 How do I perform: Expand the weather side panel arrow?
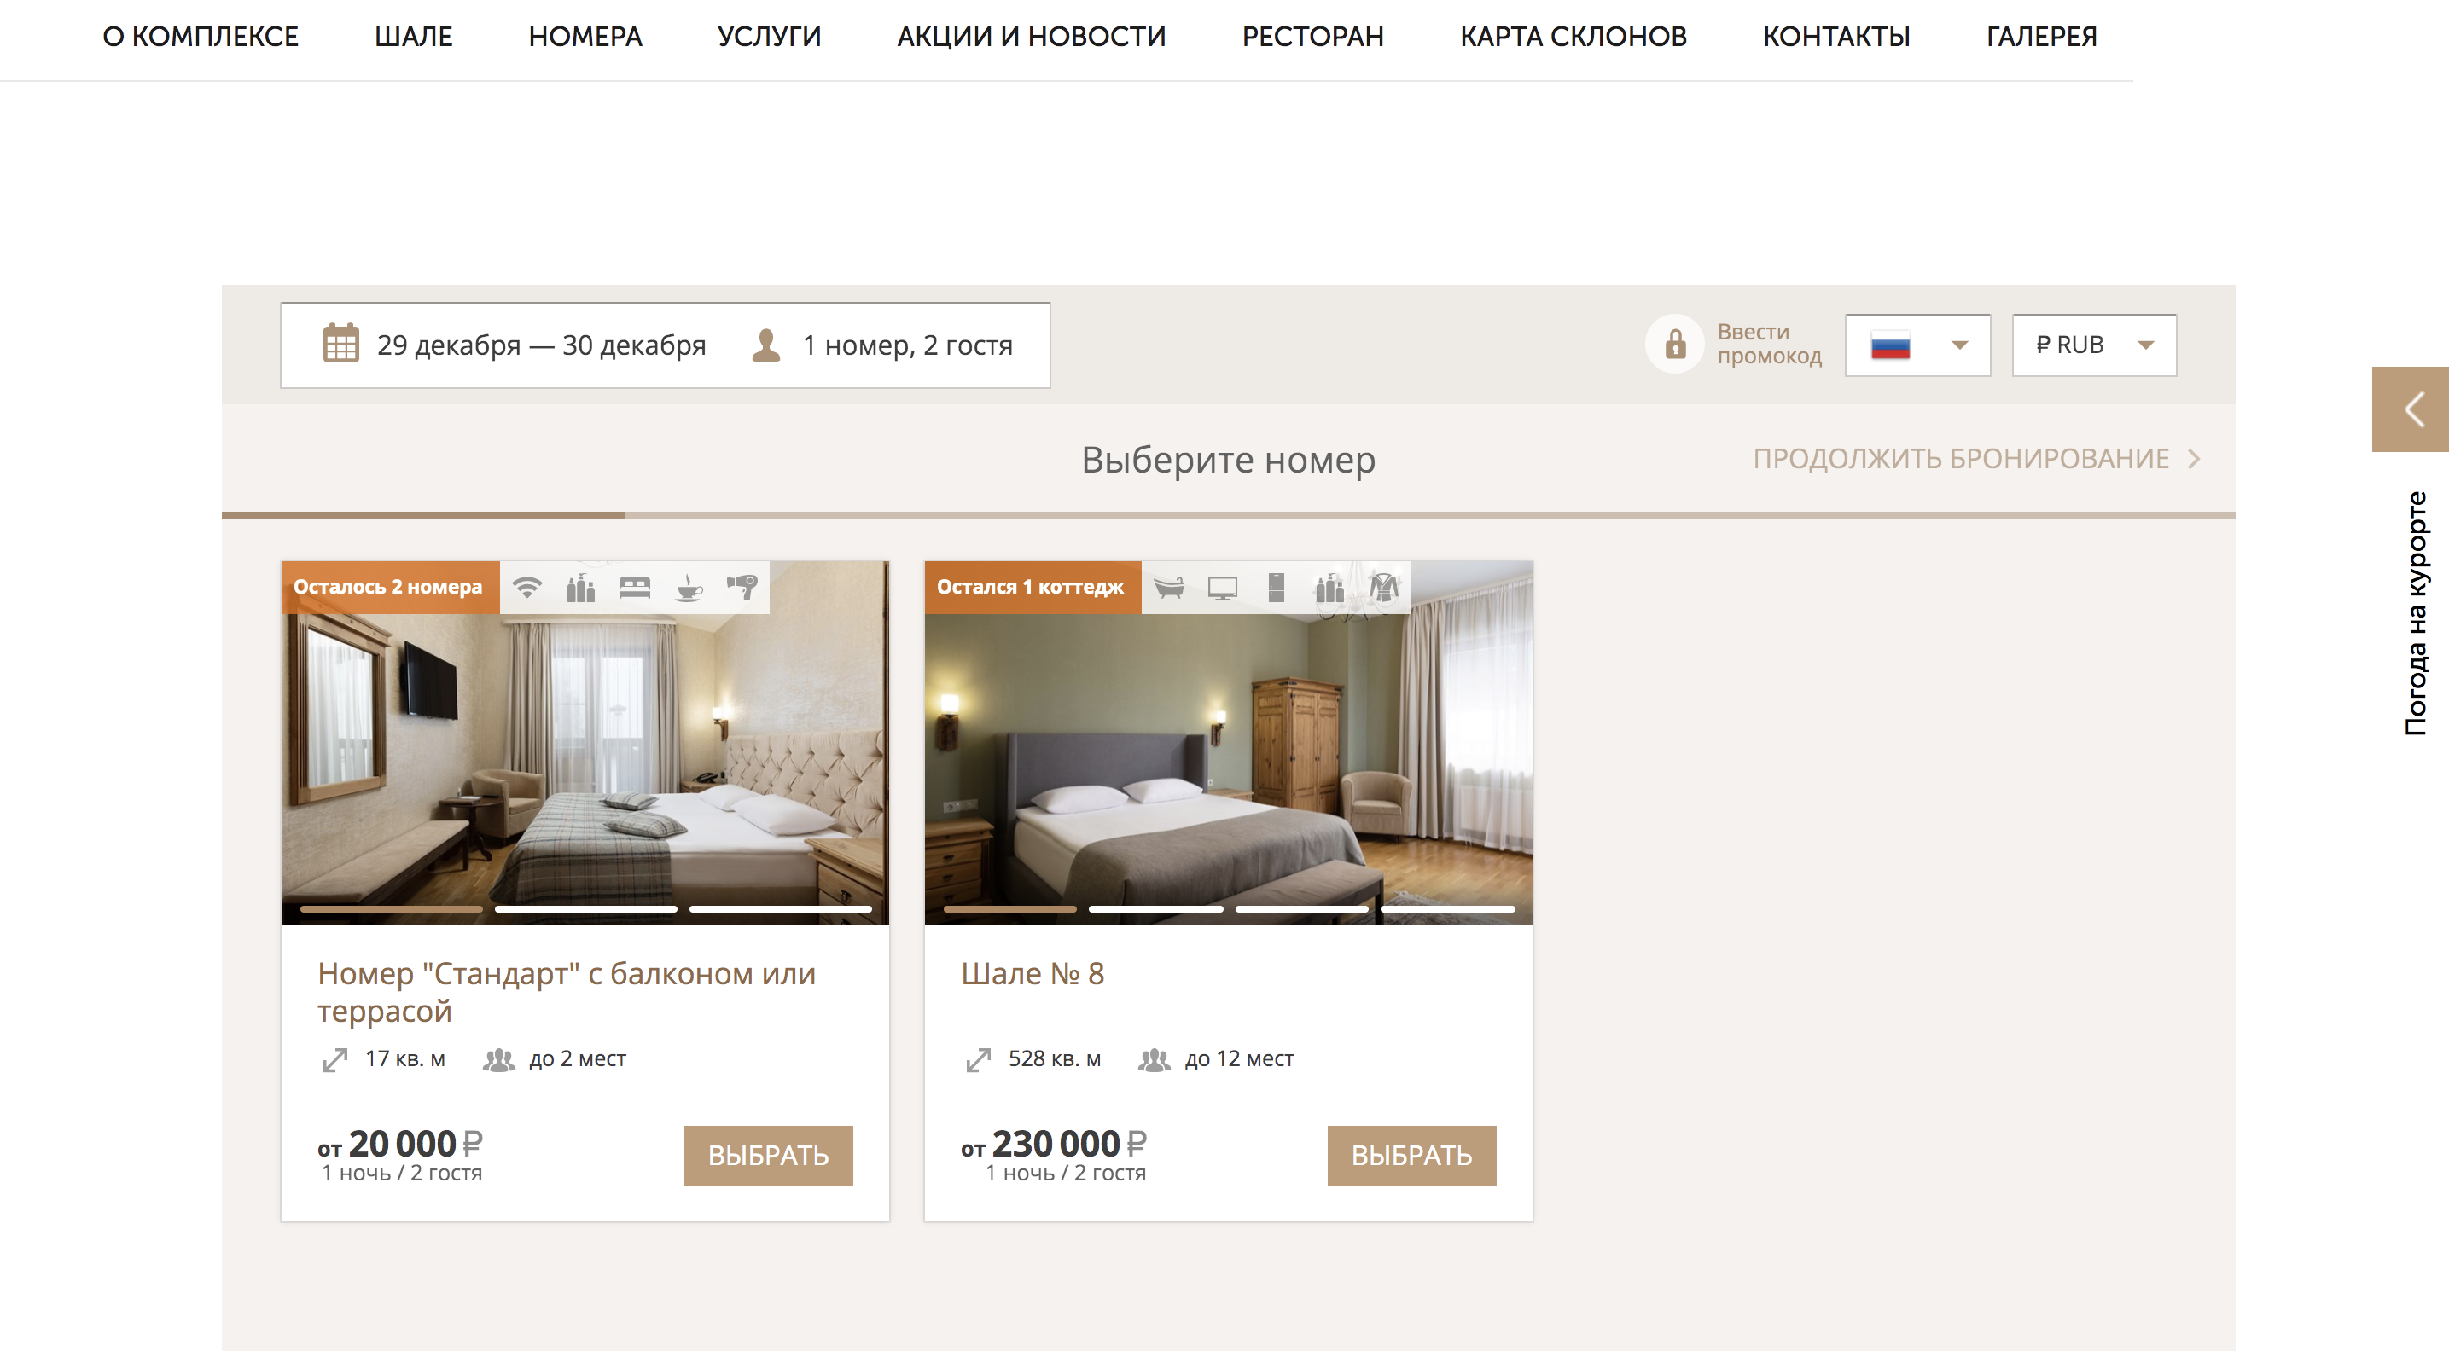click(2411, 409)
